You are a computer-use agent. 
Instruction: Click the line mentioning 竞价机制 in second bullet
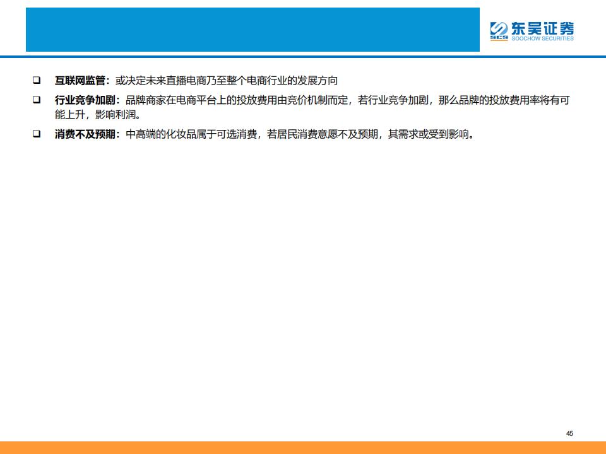click(347, 100)
